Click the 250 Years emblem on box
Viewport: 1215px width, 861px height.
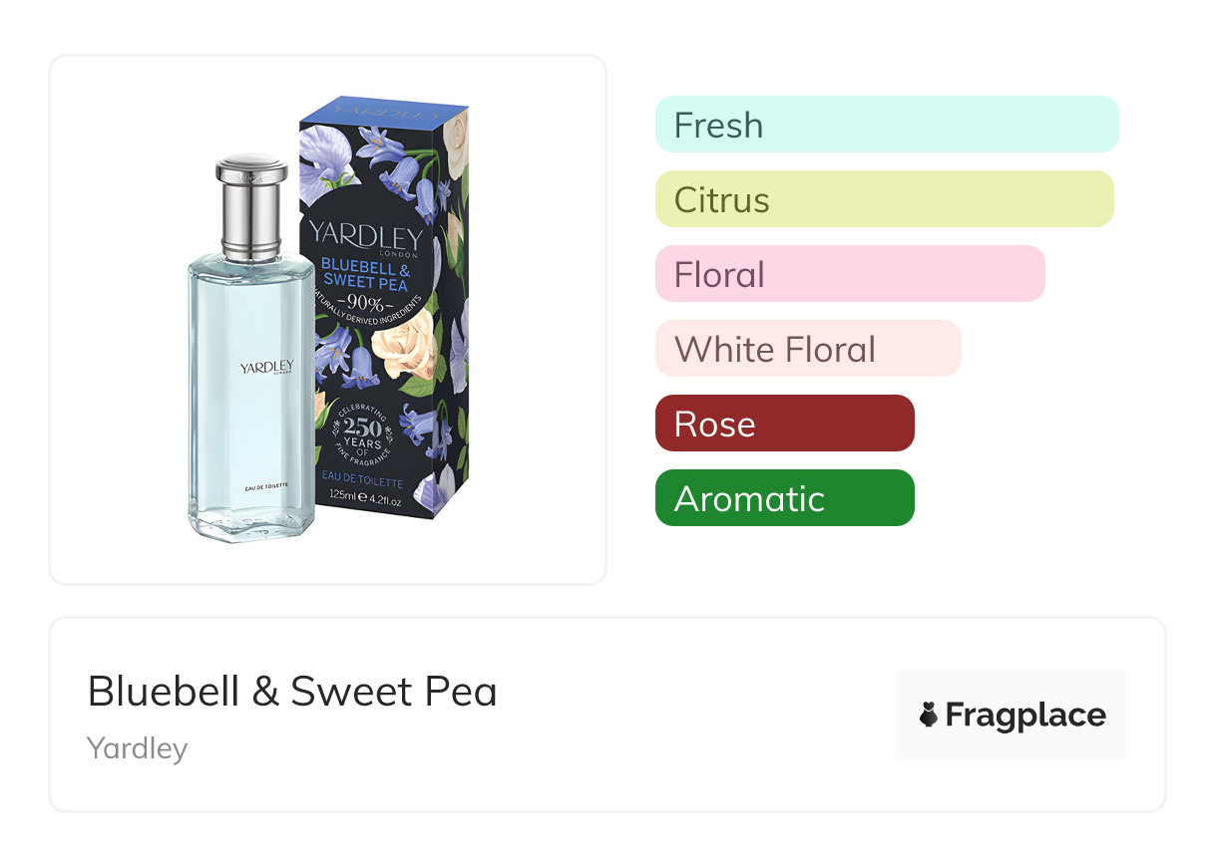362,434
